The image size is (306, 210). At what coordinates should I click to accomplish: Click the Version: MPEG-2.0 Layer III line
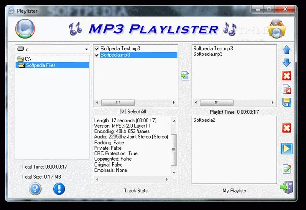coord(122,126)
